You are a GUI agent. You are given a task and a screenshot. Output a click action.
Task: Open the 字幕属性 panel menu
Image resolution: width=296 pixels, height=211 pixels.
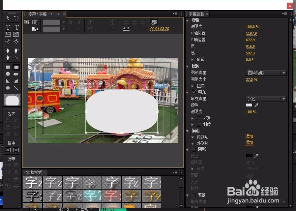284,14
